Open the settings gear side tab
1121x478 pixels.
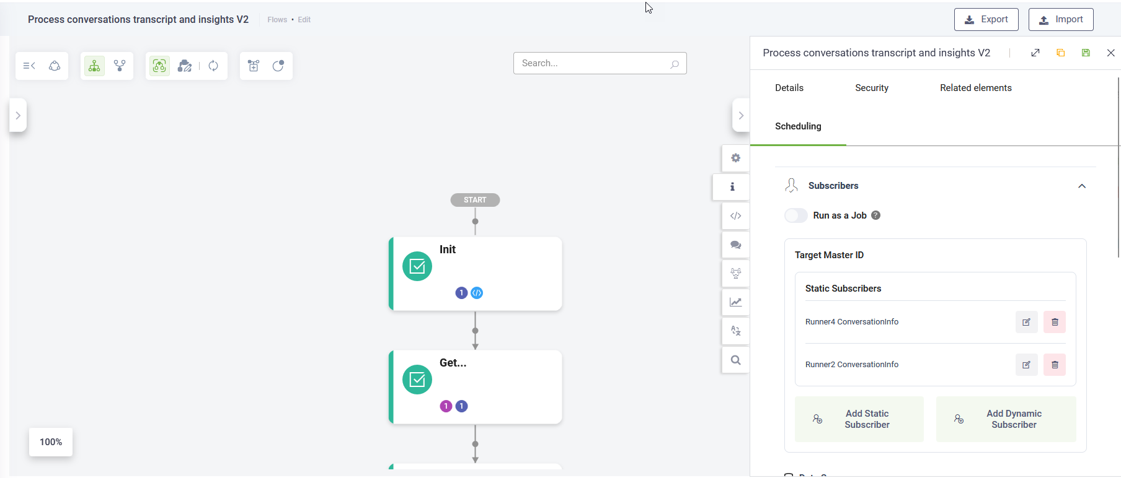735,159
